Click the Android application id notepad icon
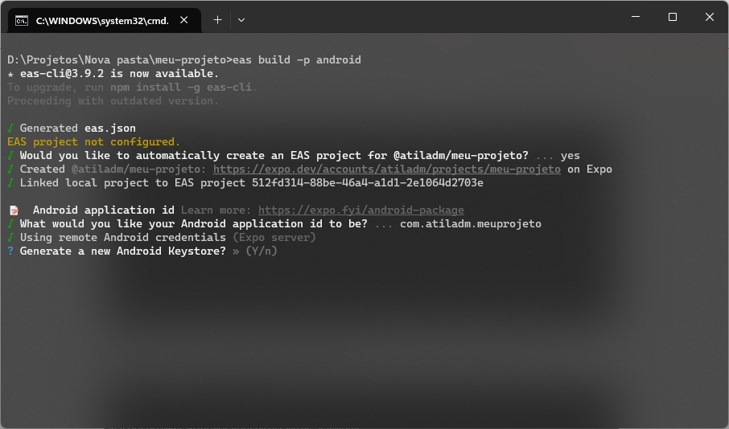The image size is (729, 429). (14, 210)
